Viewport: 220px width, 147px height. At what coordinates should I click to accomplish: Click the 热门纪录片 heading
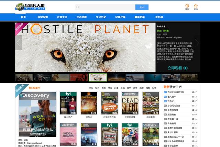[34, 88]
